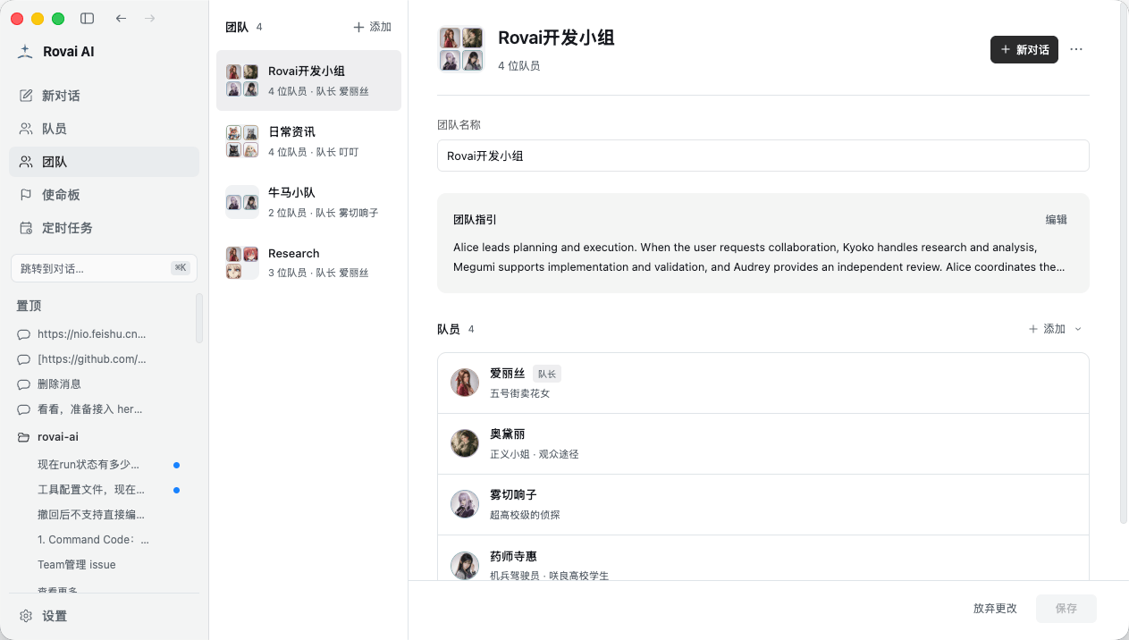Open the 团队 section in sidebar
The width and height of the screenshot is (1129, 640).
pos(104,162)
